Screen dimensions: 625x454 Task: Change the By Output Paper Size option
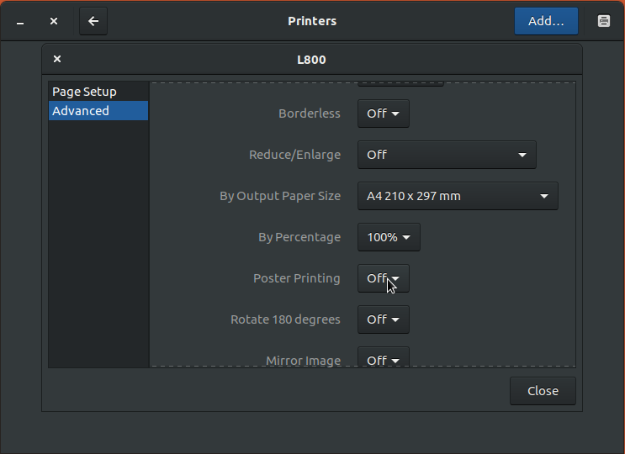[x=458, y=196]
